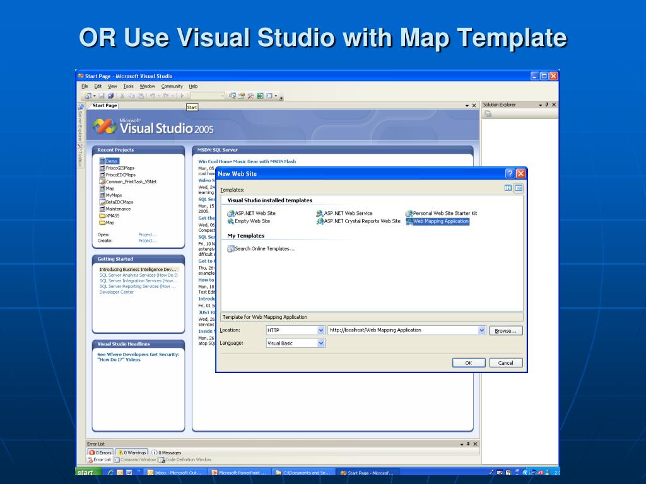Open the Toolbox side tab
This screenshot has height=484, width=646.
[x=80, y=156]
